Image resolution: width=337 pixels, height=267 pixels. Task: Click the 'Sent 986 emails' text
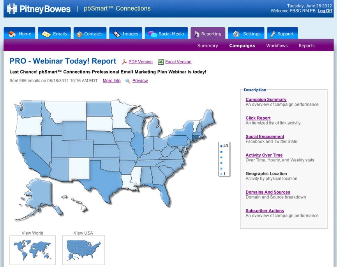53,81
